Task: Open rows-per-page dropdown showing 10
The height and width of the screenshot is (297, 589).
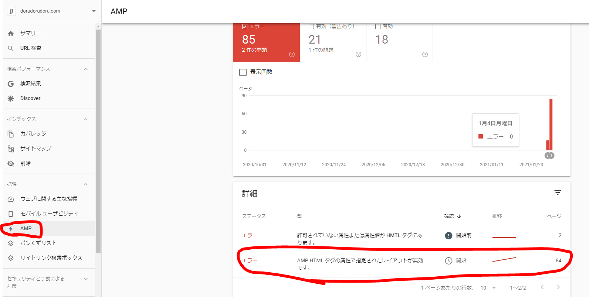Action: click(x=488, y=288)
